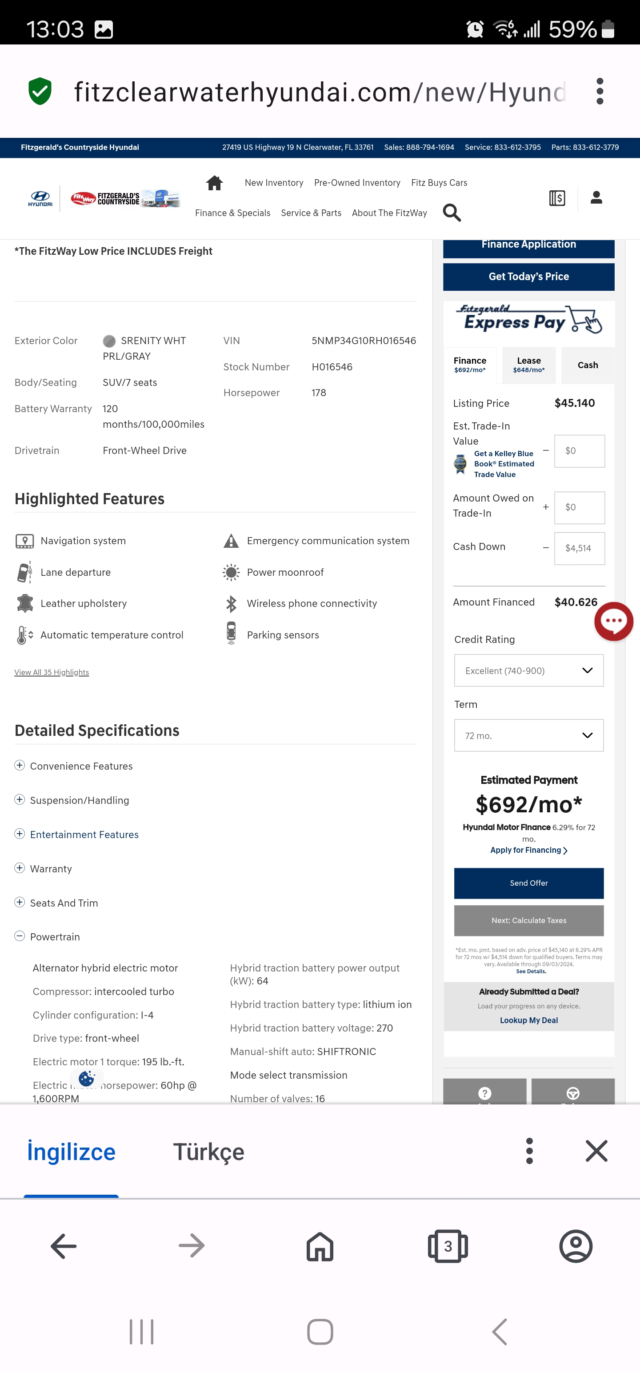Screen dimensions: 640x1373
Task: Switch translation to Türkçe
Action: pos(209,1152)
